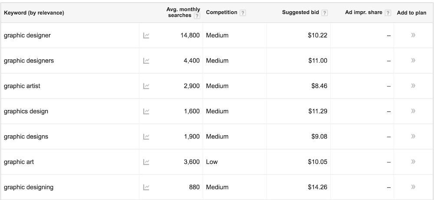434x200 pixels.
Task: Add graphic designs keyword to plan
Action: point(413,136)
